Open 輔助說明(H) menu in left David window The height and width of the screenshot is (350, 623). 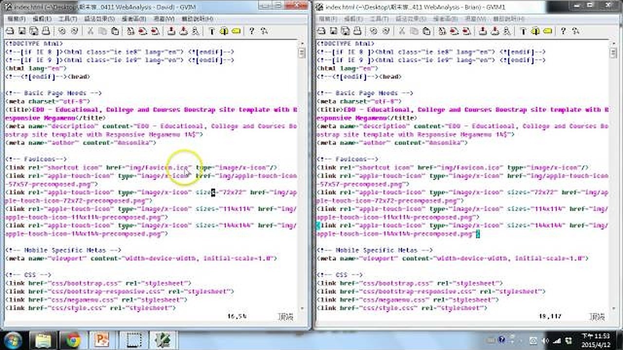pyautogui.click(x=197, y=19)
